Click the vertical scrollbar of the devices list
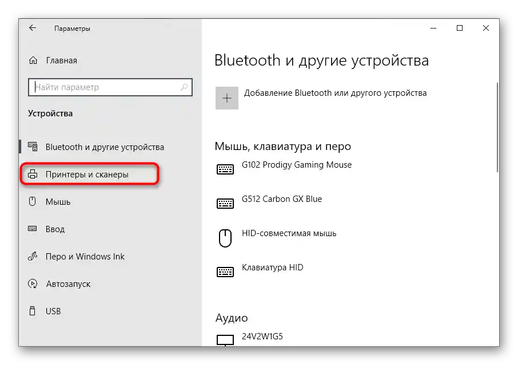This screenshot has height=365, width=518. (x=497, y=127)
